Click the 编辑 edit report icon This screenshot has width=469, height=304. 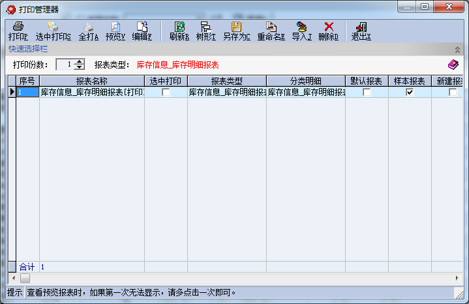click(x=142, y=27)
